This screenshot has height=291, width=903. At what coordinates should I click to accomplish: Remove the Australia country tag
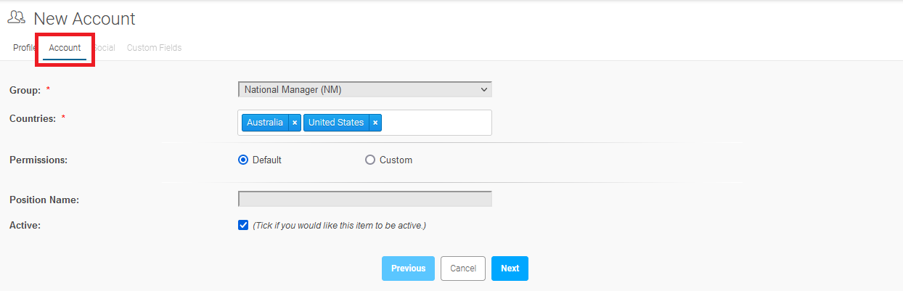295,123
